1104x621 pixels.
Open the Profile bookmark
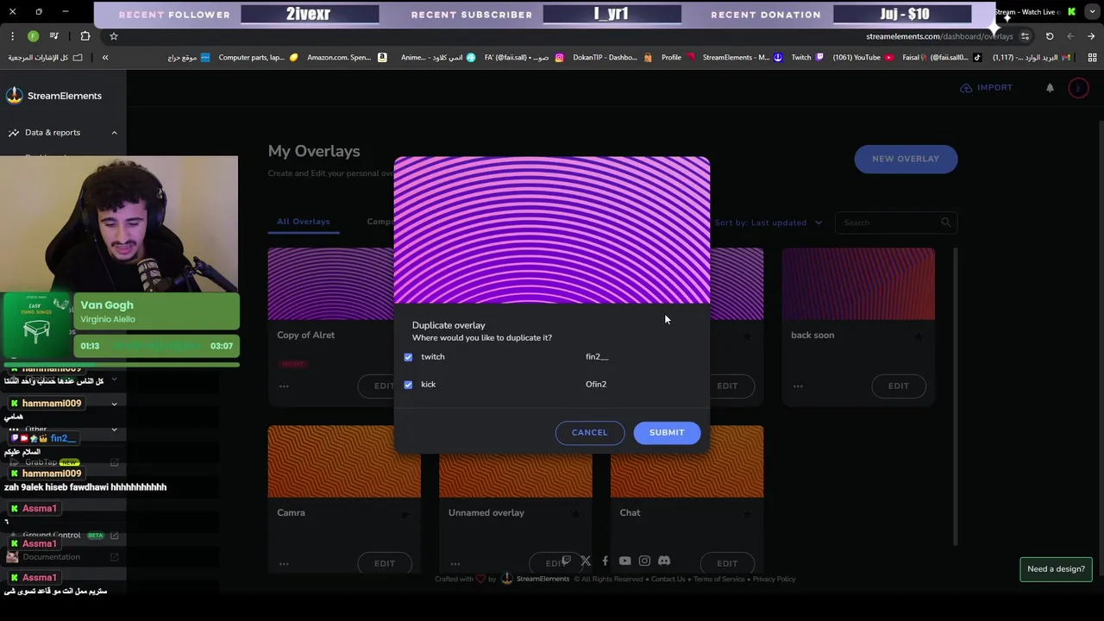pyautogui.click(x=678, y=58)
